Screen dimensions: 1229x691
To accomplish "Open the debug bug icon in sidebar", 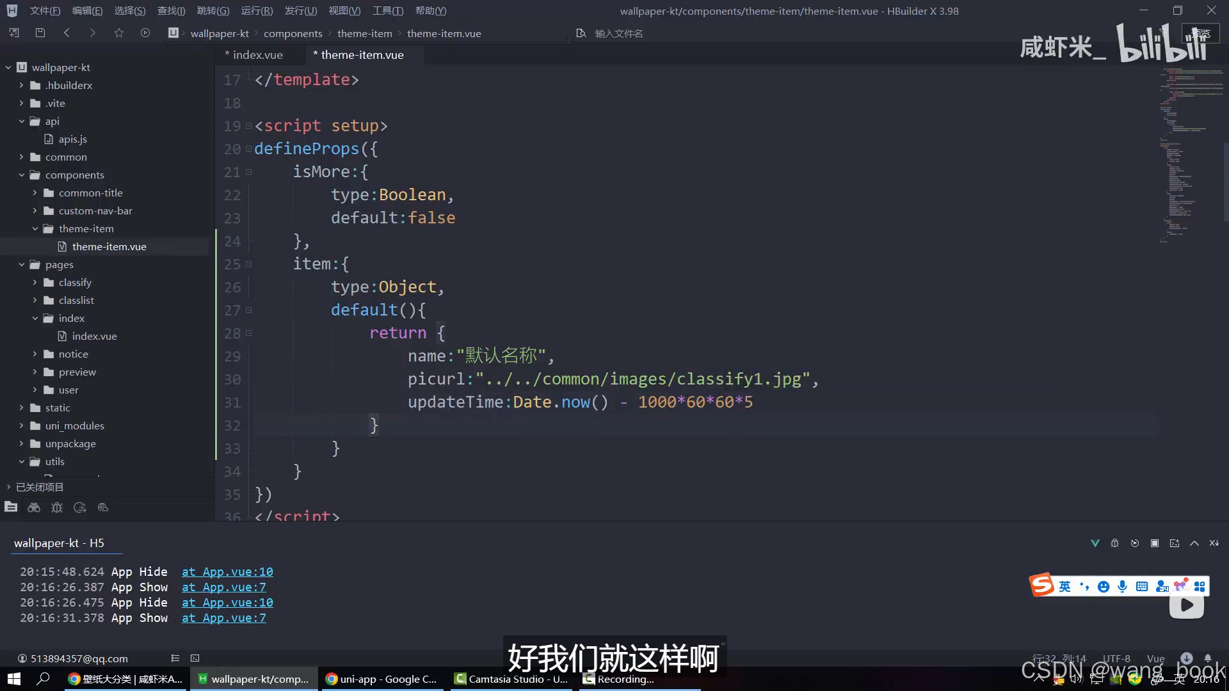I will point(57,507).
